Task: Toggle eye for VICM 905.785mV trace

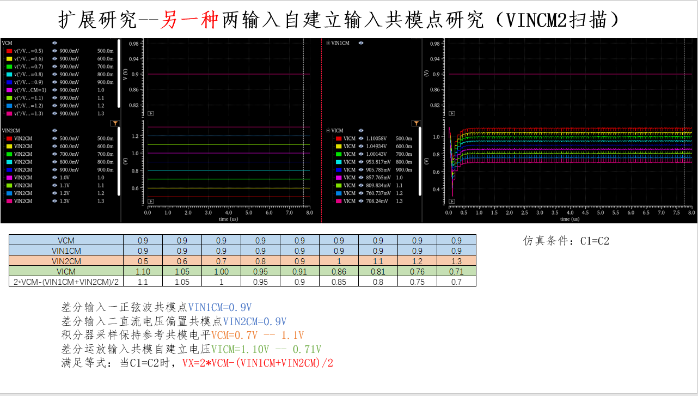Action: click(361, 170)
